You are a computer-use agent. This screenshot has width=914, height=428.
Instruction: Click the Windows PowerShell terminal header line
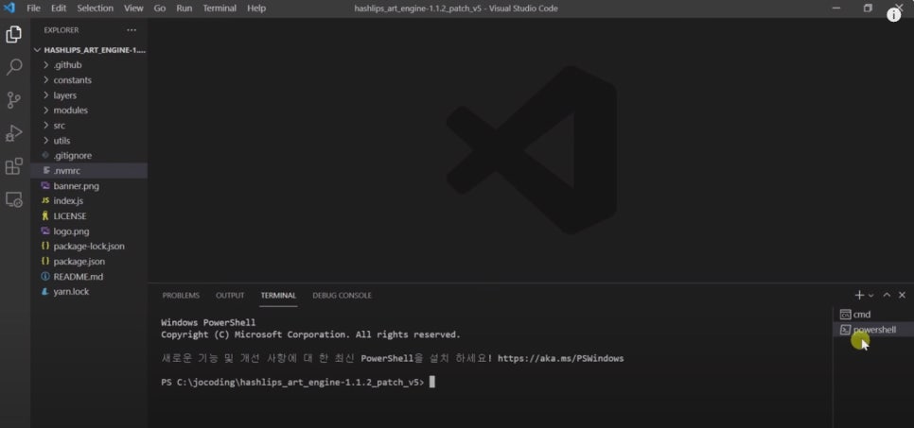[x=208, y=322]
